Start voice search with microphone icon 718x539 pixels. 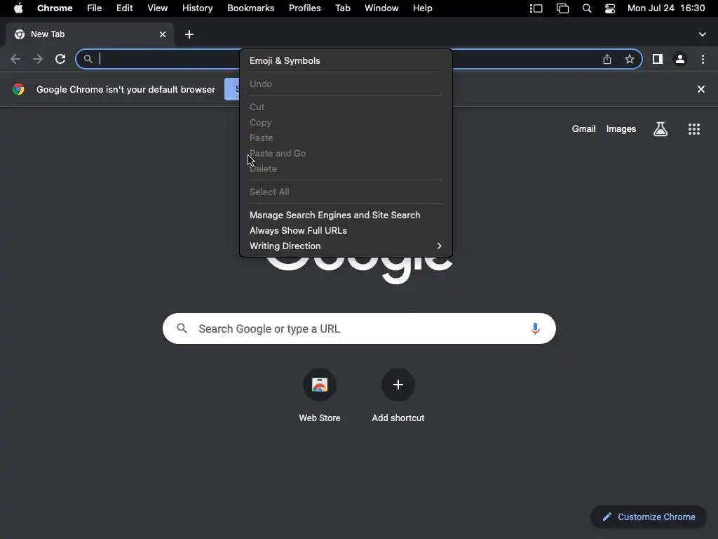(535, 328)
